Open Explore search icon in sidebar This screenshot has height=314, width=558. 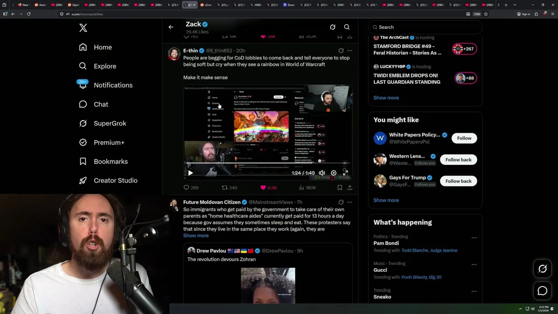point(83,66)
